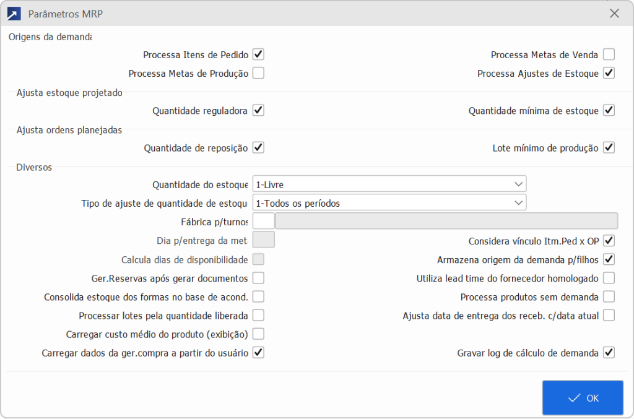Uncheck Quantidade de reposição
Viewport: 634px width, 419px height.
pos(258,147)
